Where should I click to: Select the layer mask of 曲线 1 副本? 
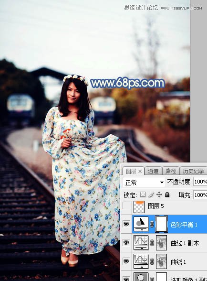tap(161, 243)
